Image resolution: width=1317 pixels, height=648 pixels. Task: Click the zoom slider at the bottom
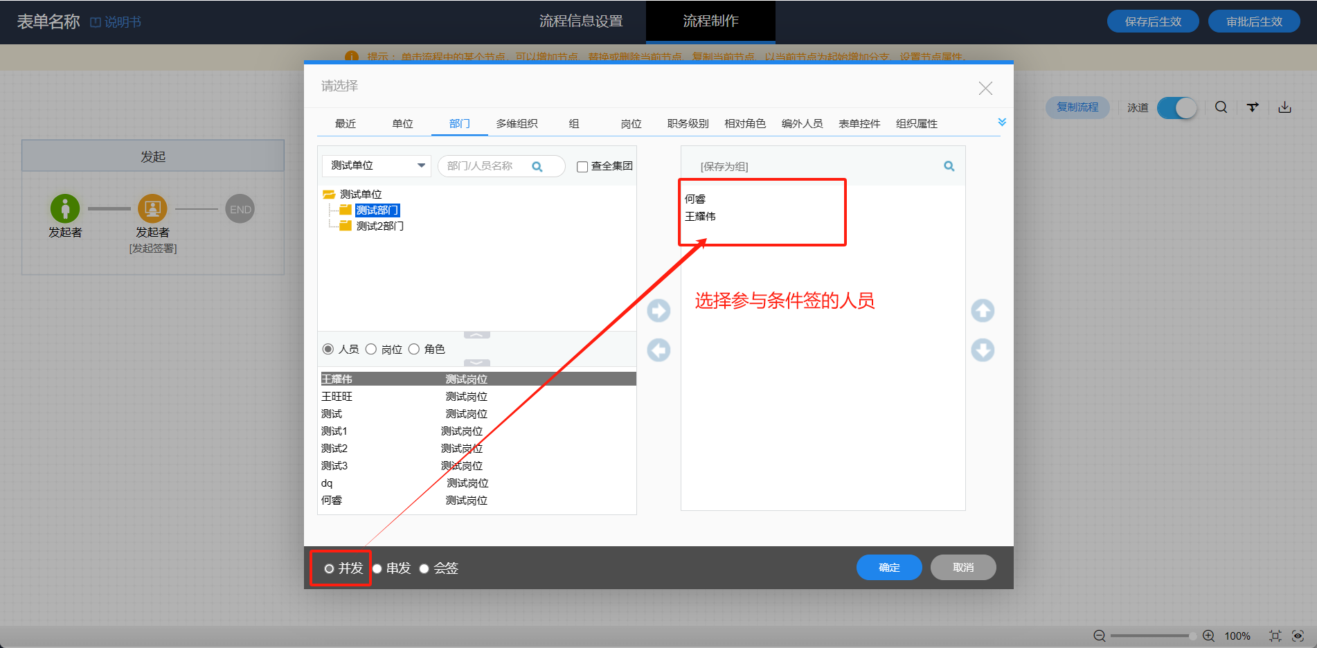1149,636
